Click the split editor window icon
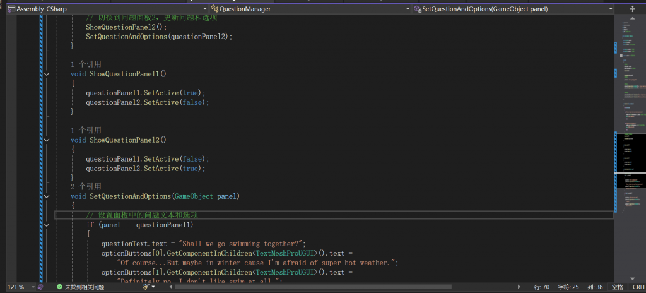This screenshot has height=293, width=646. point(632,9)
